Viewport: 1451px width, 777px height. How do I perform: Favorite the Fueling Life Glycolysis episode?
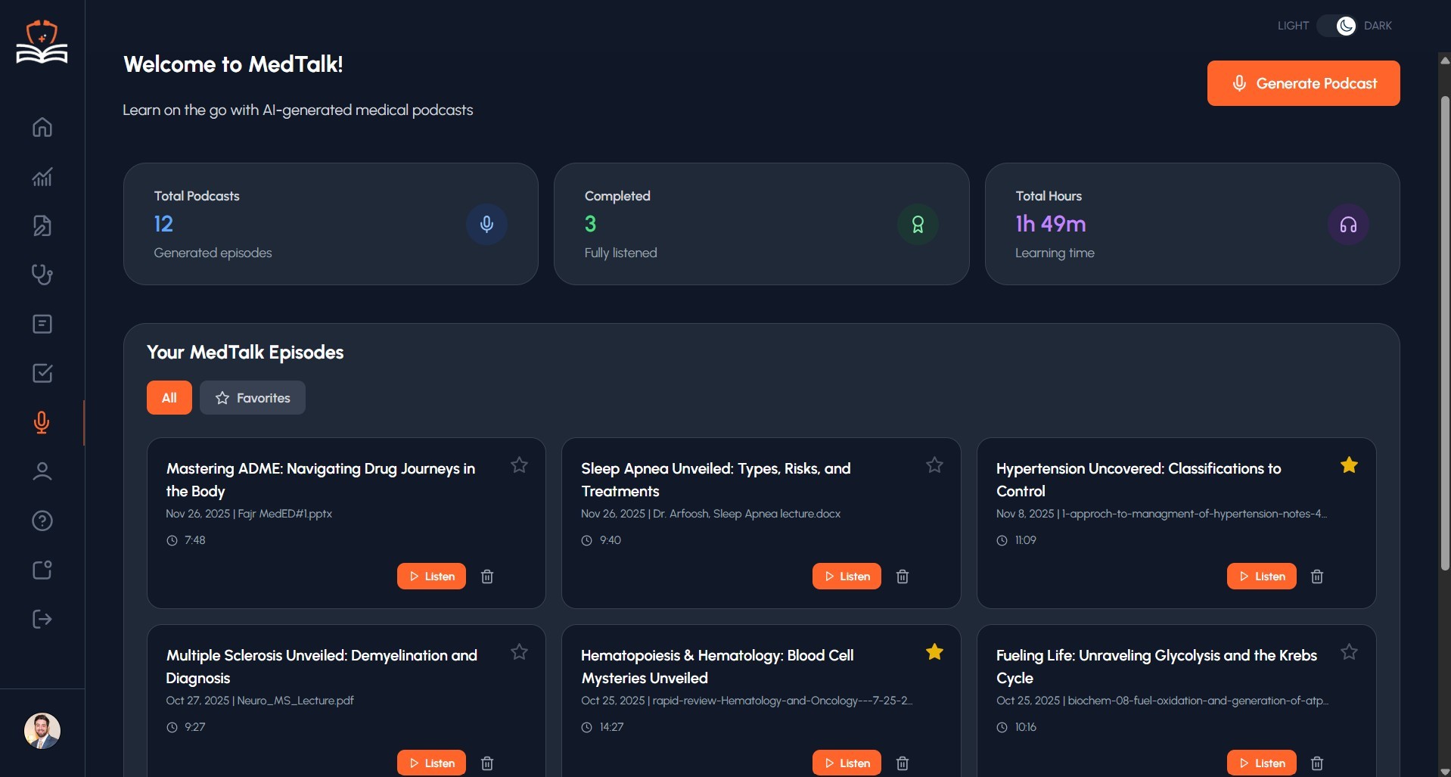[x=1349, y=652]
